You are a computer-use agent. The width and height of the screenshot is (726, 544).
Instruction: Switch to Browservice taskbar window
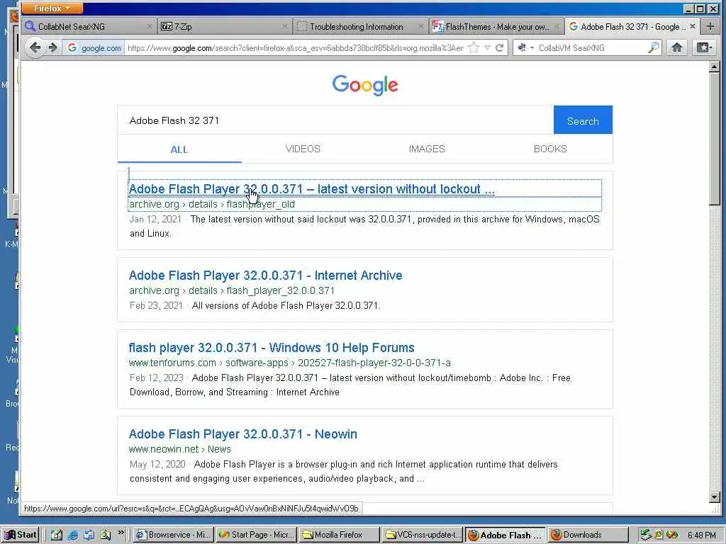[174, 535]
